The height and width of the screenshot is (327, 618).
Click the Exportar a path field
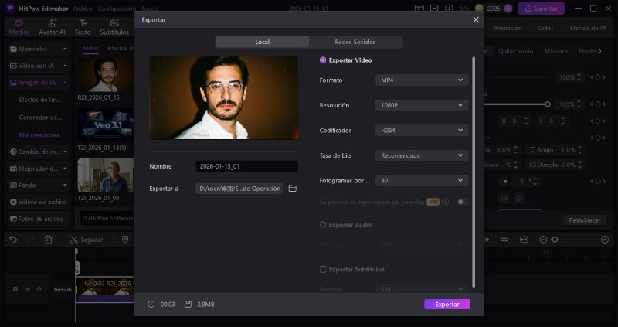[239, 189]
